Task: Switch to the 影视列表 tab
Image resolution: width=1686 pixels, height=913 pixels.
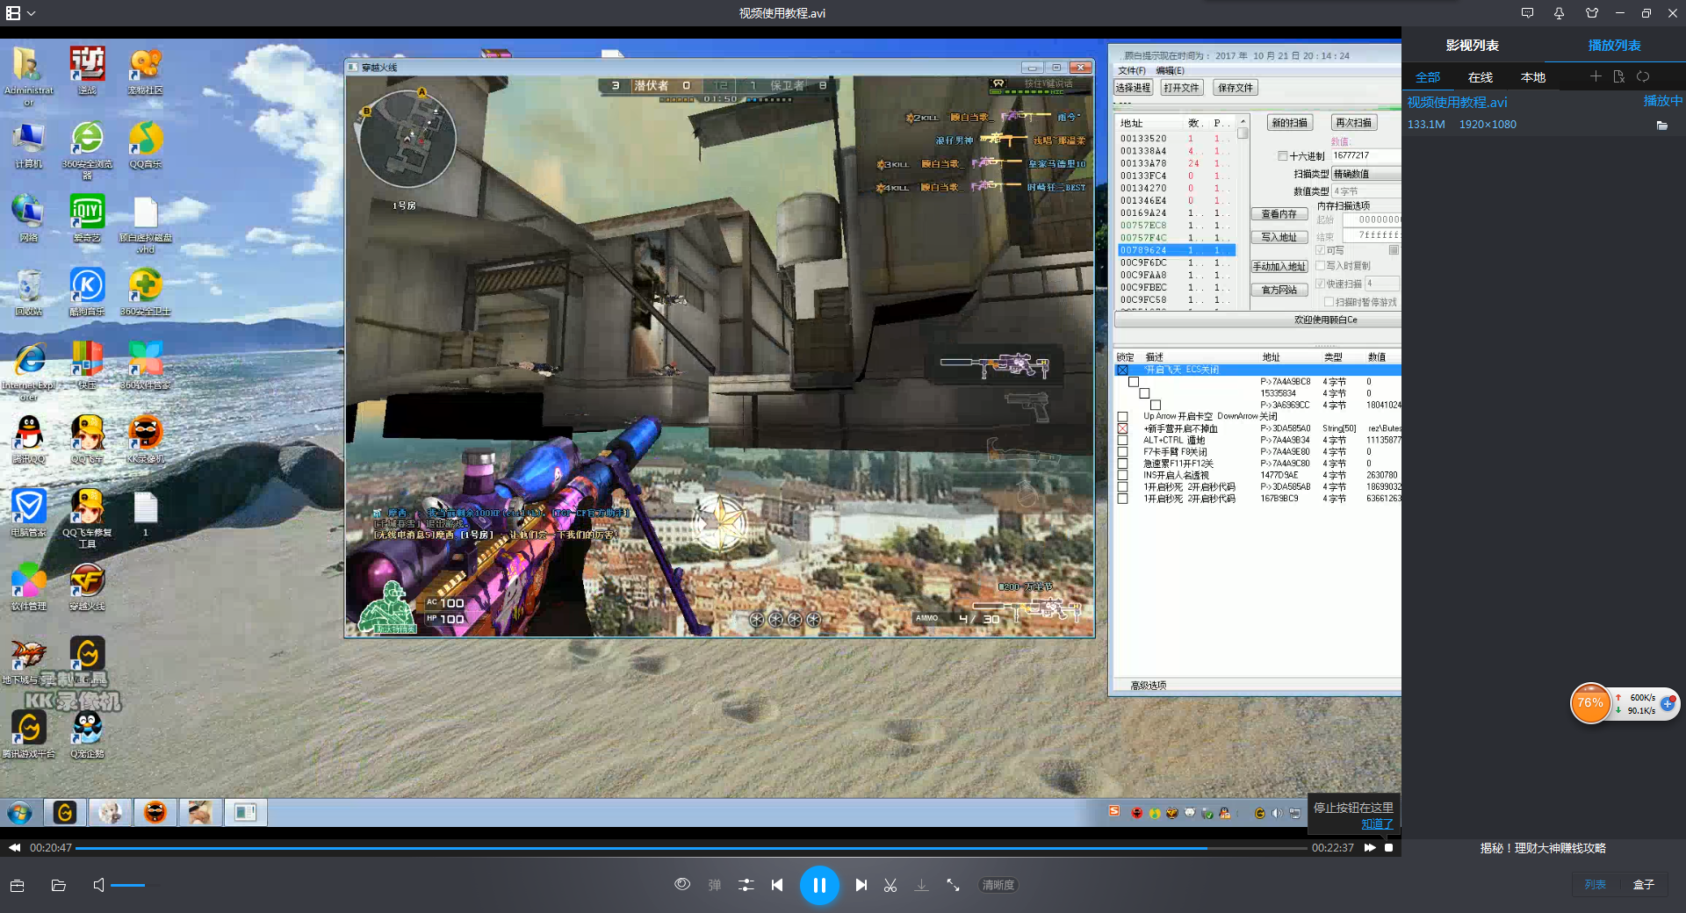Action: click(1473, 45)
